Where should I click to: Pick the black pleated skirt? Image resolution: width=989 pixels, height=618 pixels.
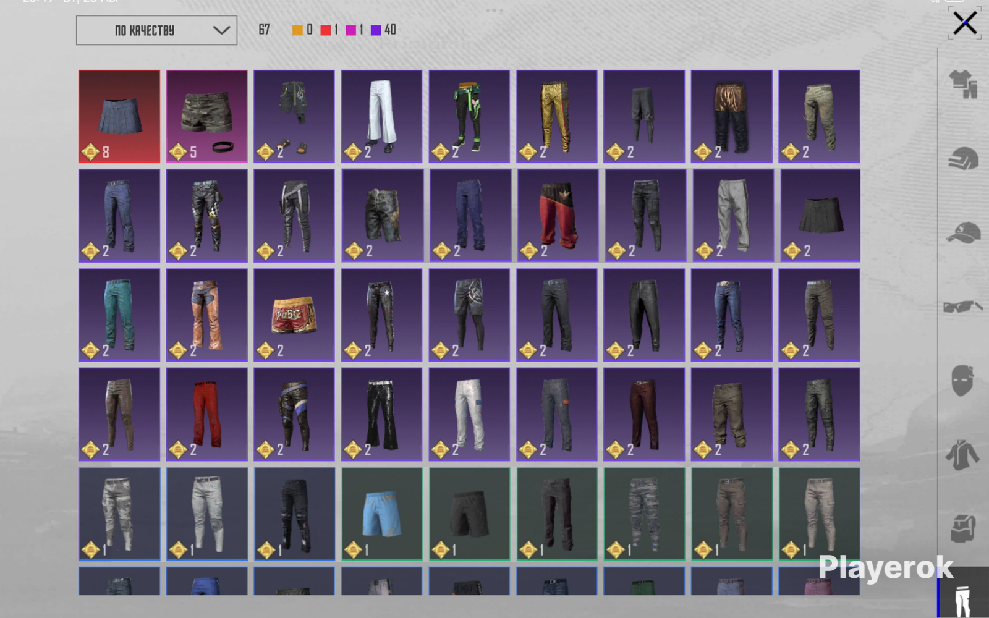coord(819,216)
